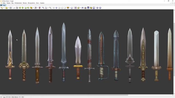The height and width of the screenshot is (98, 175).
Task: Open the browser via the first toolbar icon
Action: coord(2,8)
